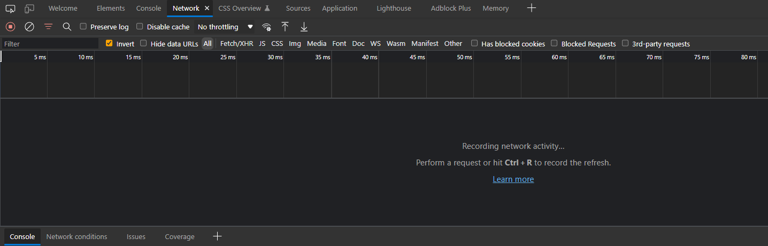Viewport: 768px width, 246px height.
Task: Select the Console drawer tab
Action: coord(22,236)
